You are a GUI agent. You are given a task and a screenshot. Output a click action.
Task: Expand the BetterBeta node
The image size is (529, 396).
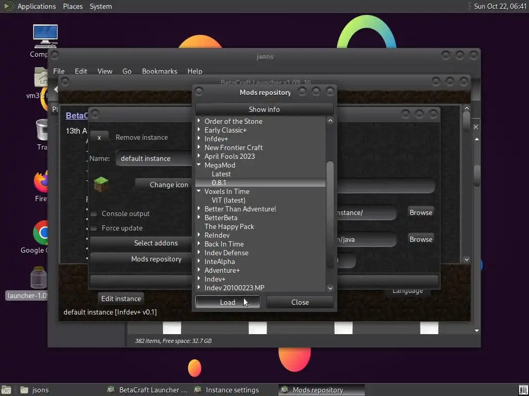[199, 218]
